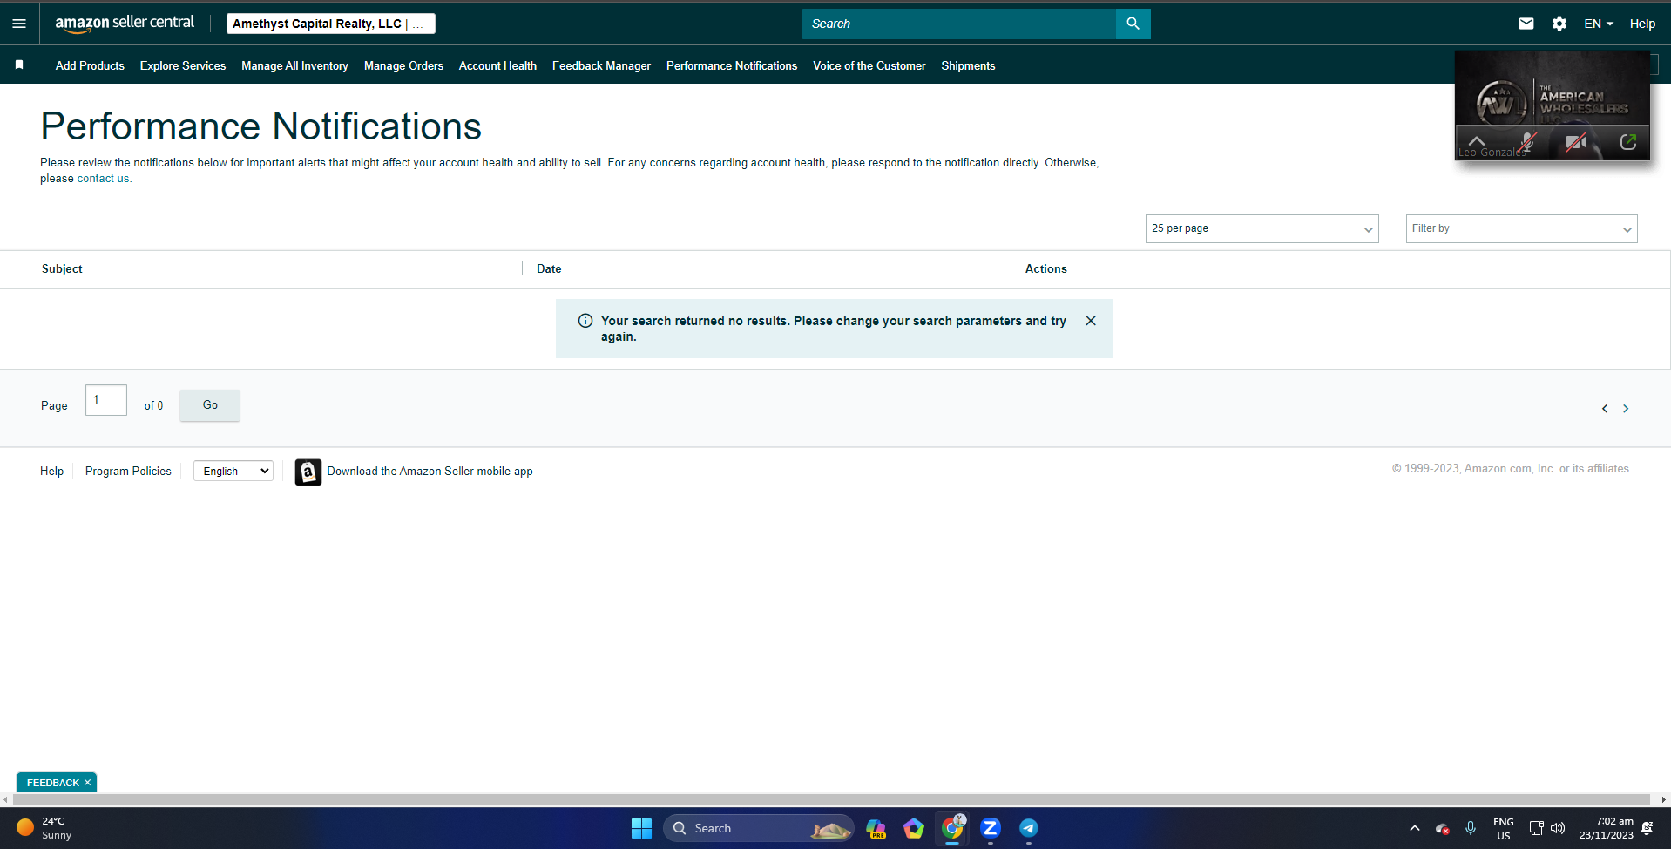Click the search magnifier button
The image size is (1671, 849).
point(1133,24)
